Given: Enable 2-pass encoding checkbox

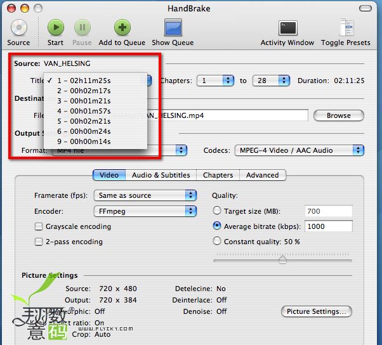Looking at the screenshot, I should 39,242.
